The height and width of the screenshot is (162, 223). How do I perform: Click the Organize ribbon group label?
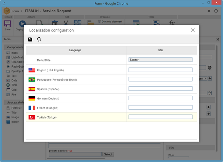105,17
